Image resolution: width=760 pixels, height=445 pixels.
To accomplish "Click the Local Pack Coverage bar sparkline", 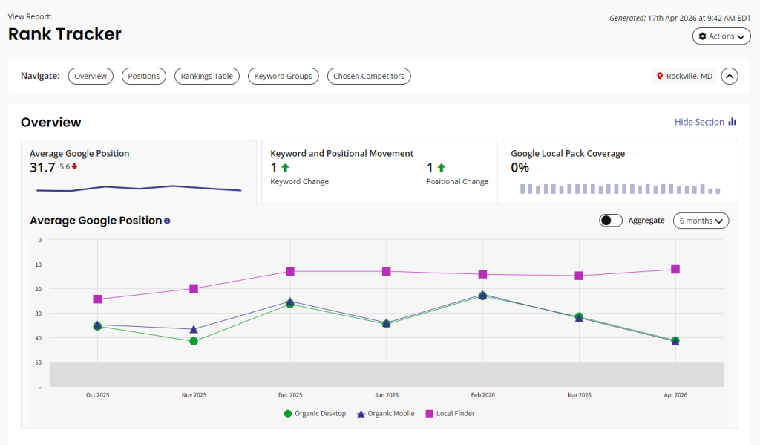I will click(620, 189).
